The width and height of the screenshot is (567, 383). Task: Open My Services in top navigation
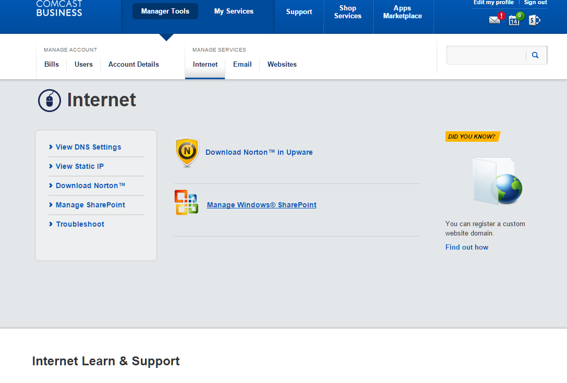(x=234, y=11)
